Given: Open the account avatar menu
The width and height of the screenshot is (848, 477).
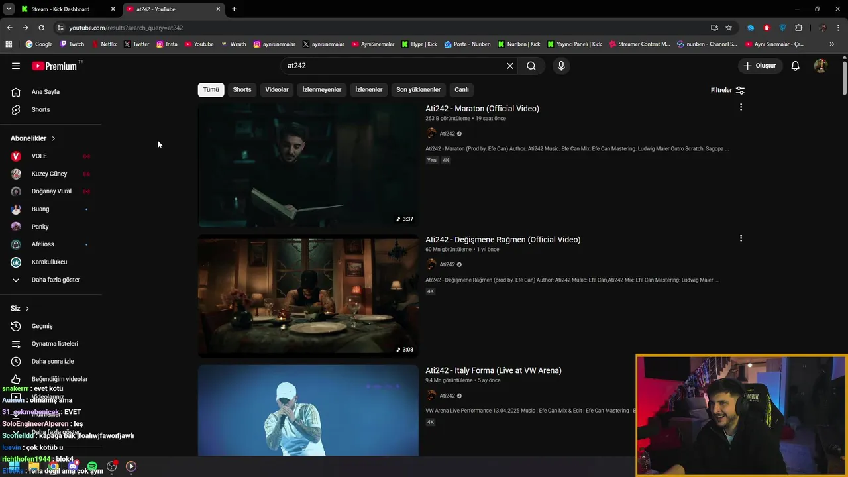Looking at the screenshot, I should pos(821,66).
